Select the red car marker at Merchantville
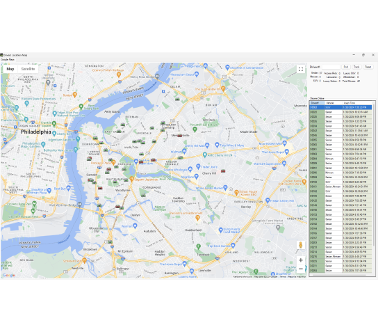Image resolution: width=378 pixels, height=332 pixels. [x=179, y=136]
